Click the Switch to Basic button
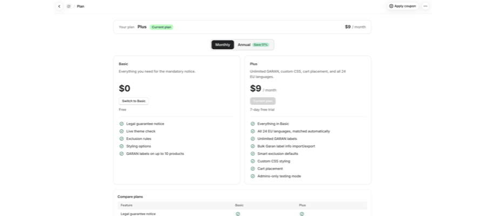 pos(134,101)
